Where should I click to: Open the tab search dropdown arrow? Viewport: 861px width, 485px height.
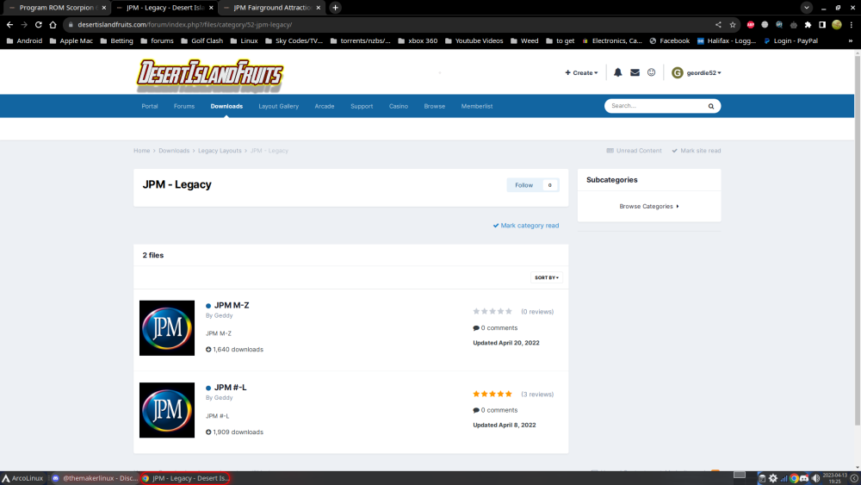(806, 8)
